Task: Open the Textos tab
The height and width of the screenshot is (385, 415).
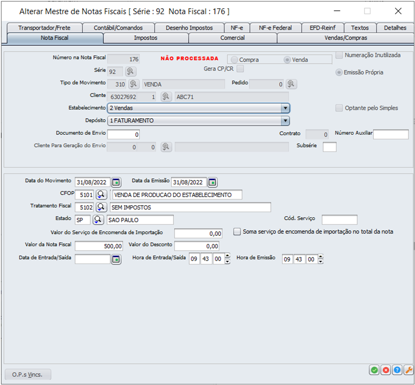Action: tap(360, 28)
